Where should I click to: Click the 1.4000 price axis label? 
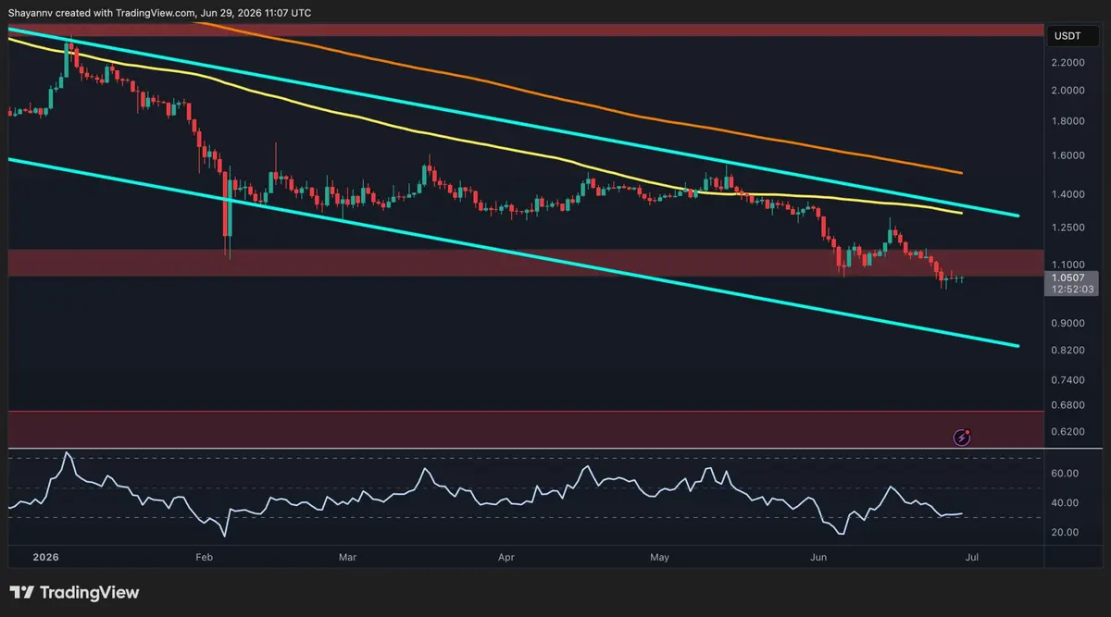[1068, 194]
